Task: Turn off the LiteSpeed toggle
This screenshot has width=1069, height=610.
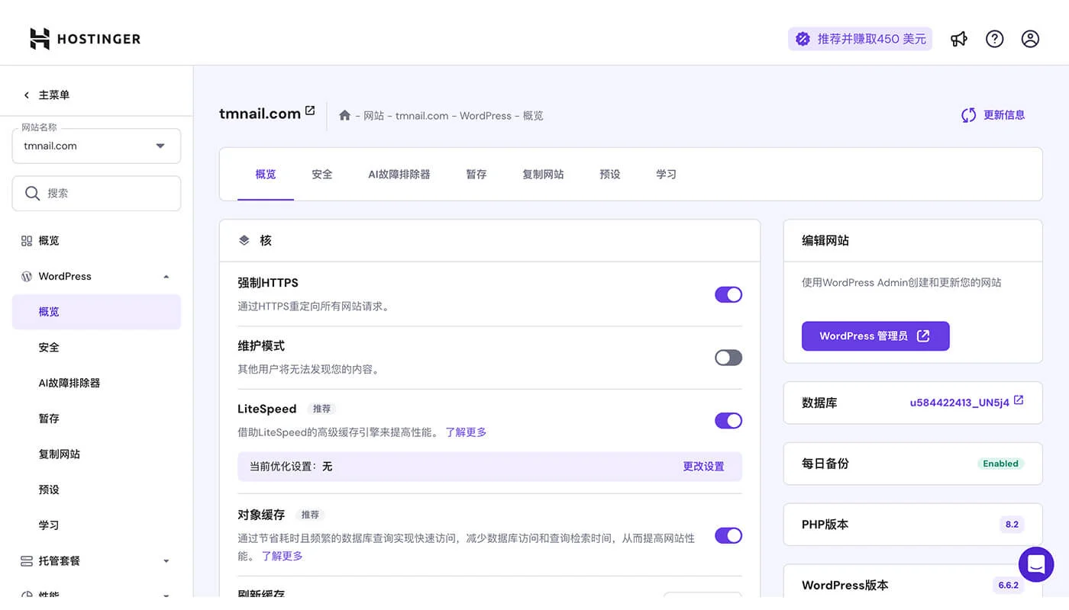Action: click(728, 420)
